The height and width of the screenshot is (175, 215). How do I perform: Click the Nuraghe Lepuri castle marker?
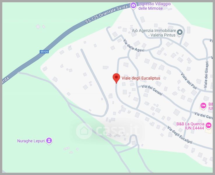click(49, 141)
